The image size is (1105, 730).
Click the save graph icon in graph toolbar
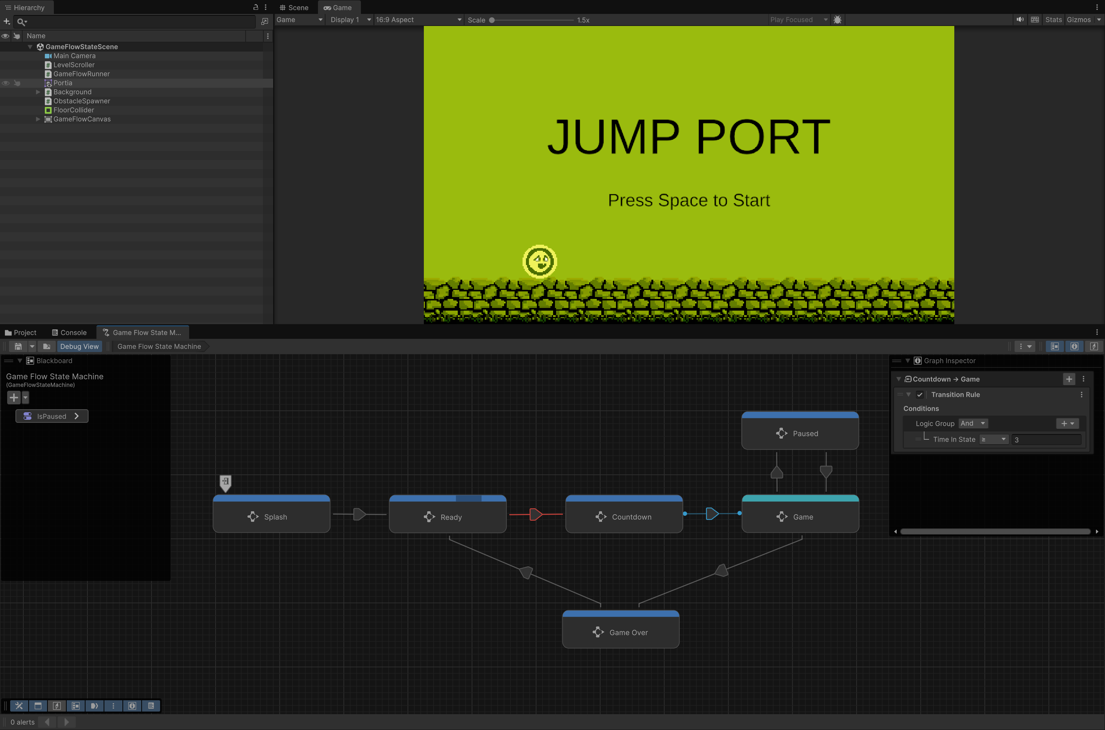(x=18, y=346)
